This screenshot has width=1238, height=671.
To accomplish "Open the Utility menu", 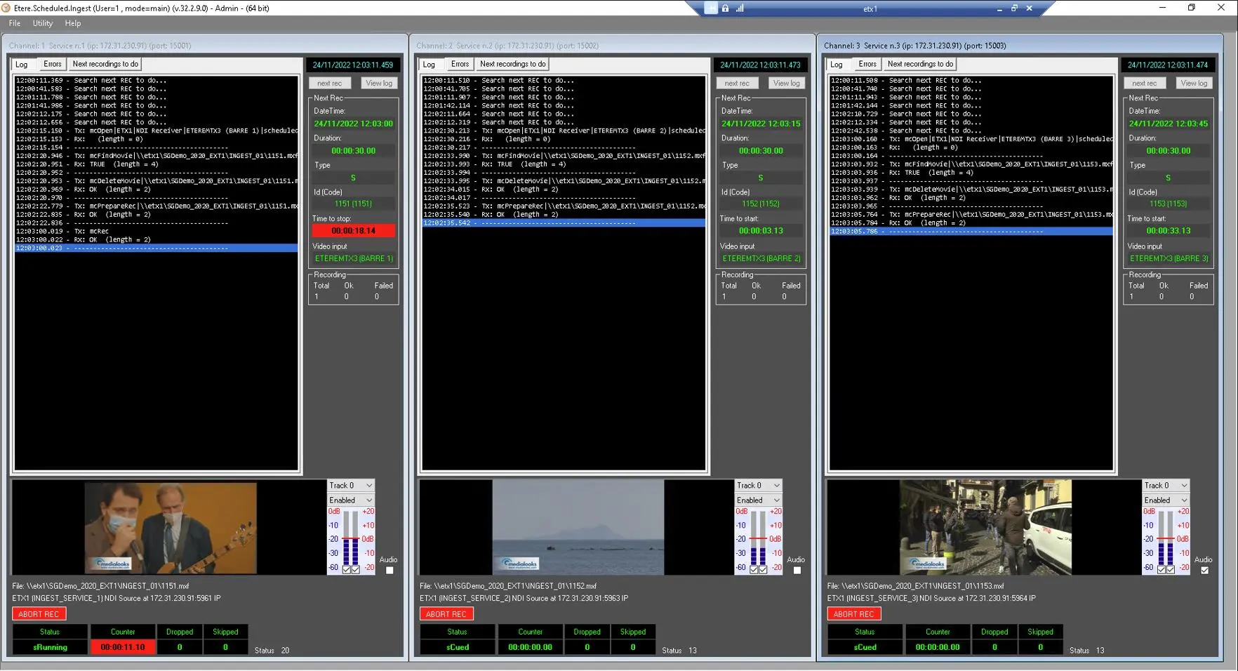I will pyautogui.click(x=43, y=23).
